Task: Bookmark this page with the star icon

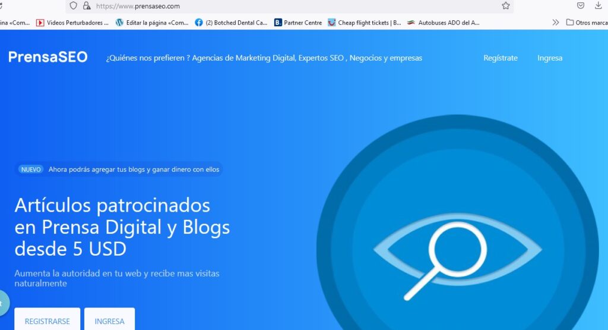Action: tap(506, 5)
